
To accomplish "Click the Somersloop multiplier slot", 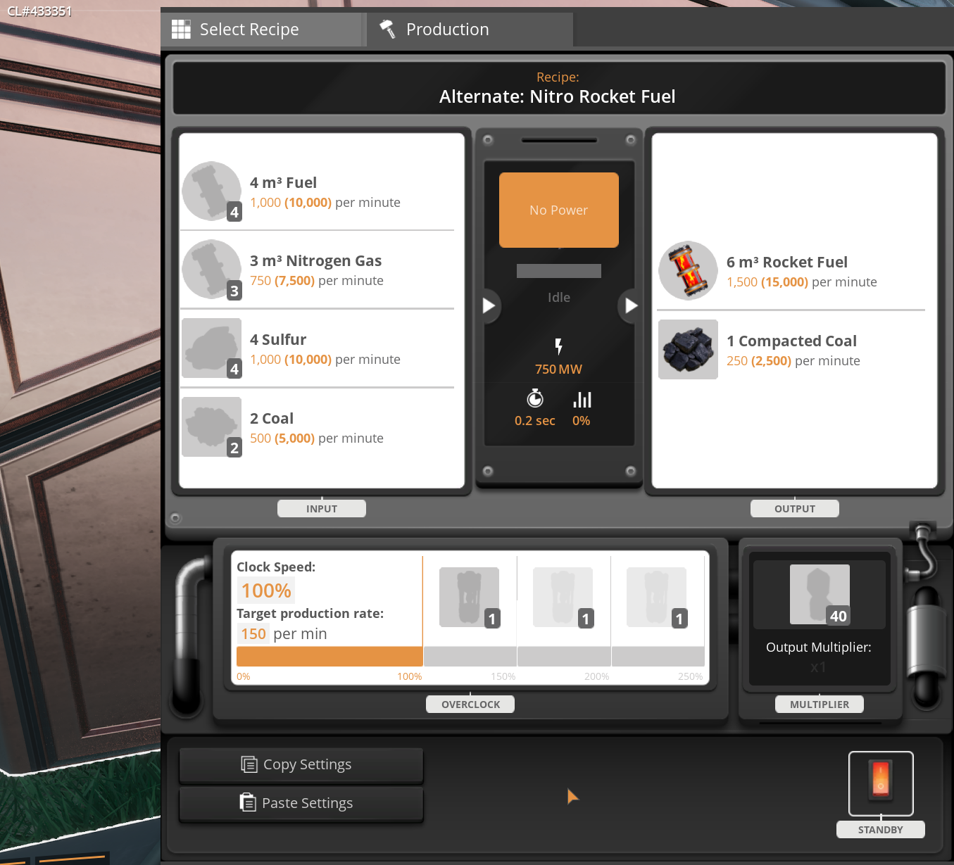I will pyautogui.click(x=820, y=595).
